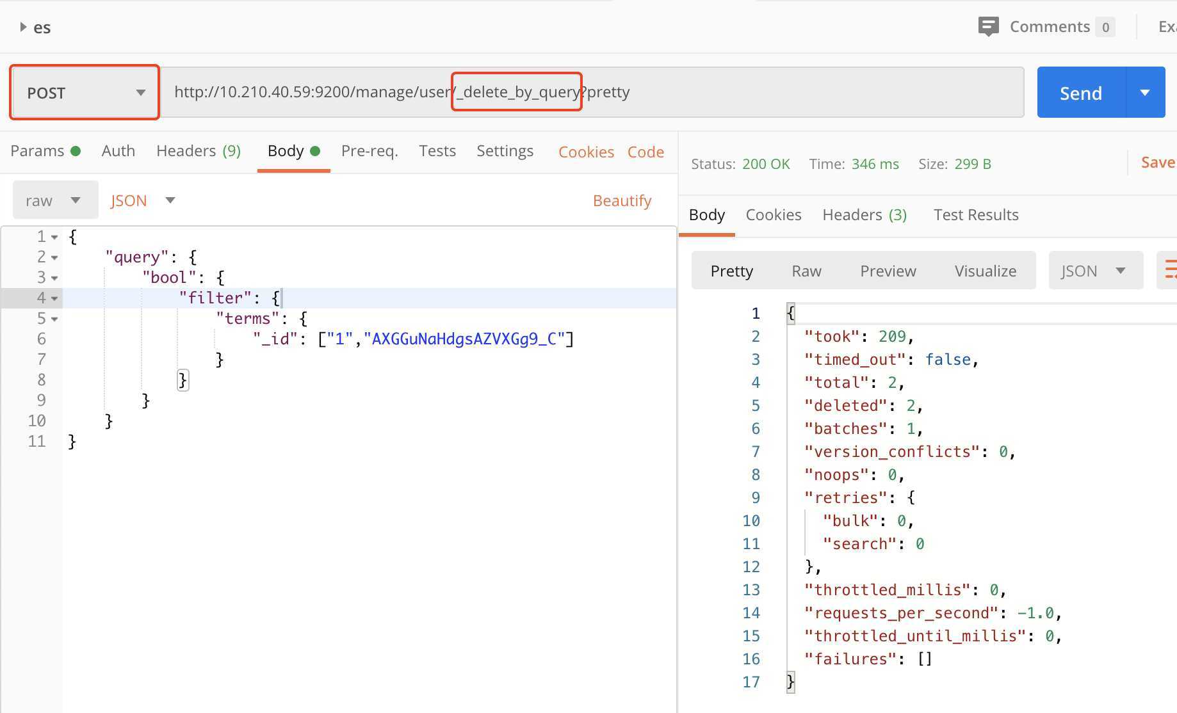Open the raw body type dropdown

click(x=55, y=200)
